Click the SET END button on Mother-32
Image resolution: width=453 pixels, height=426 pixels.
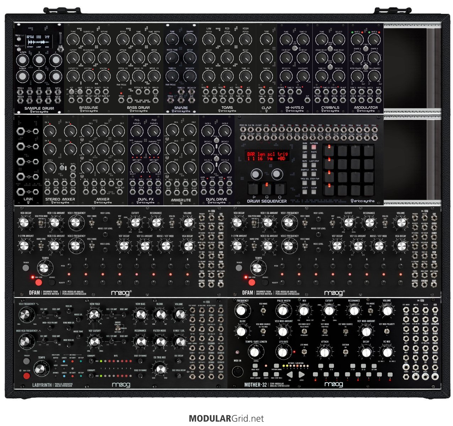click(374, 366)
